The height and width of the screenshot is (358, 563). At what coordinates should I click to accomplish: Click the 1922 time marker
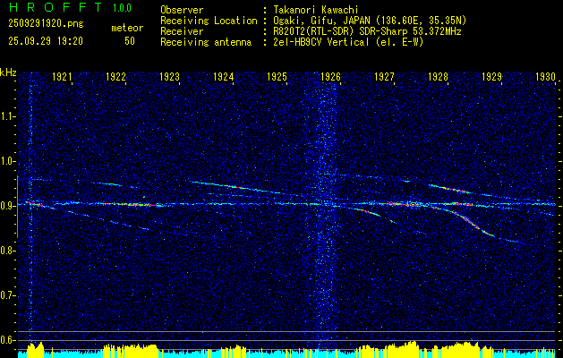coord(115,77)
